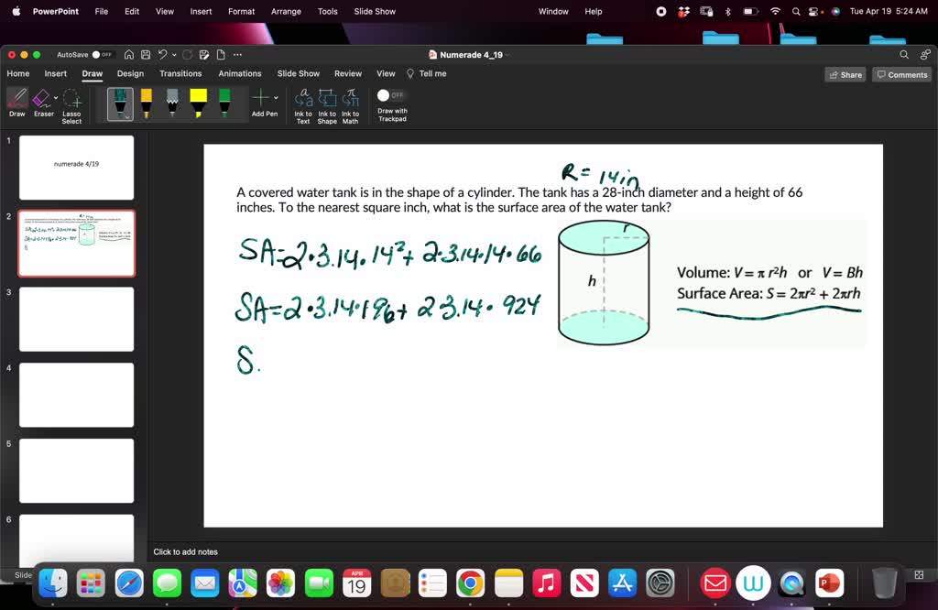Click the Share button
Screen dimensions: 938x610
tap(845, 73)
